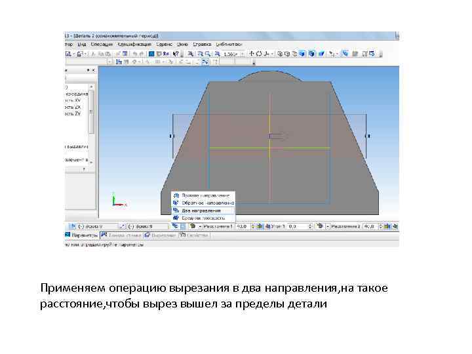Select plane ZY in model tree

73,113
